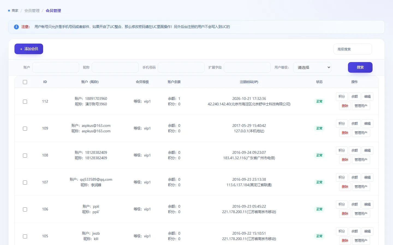Focus the 昵称 search field

point(115,67)
